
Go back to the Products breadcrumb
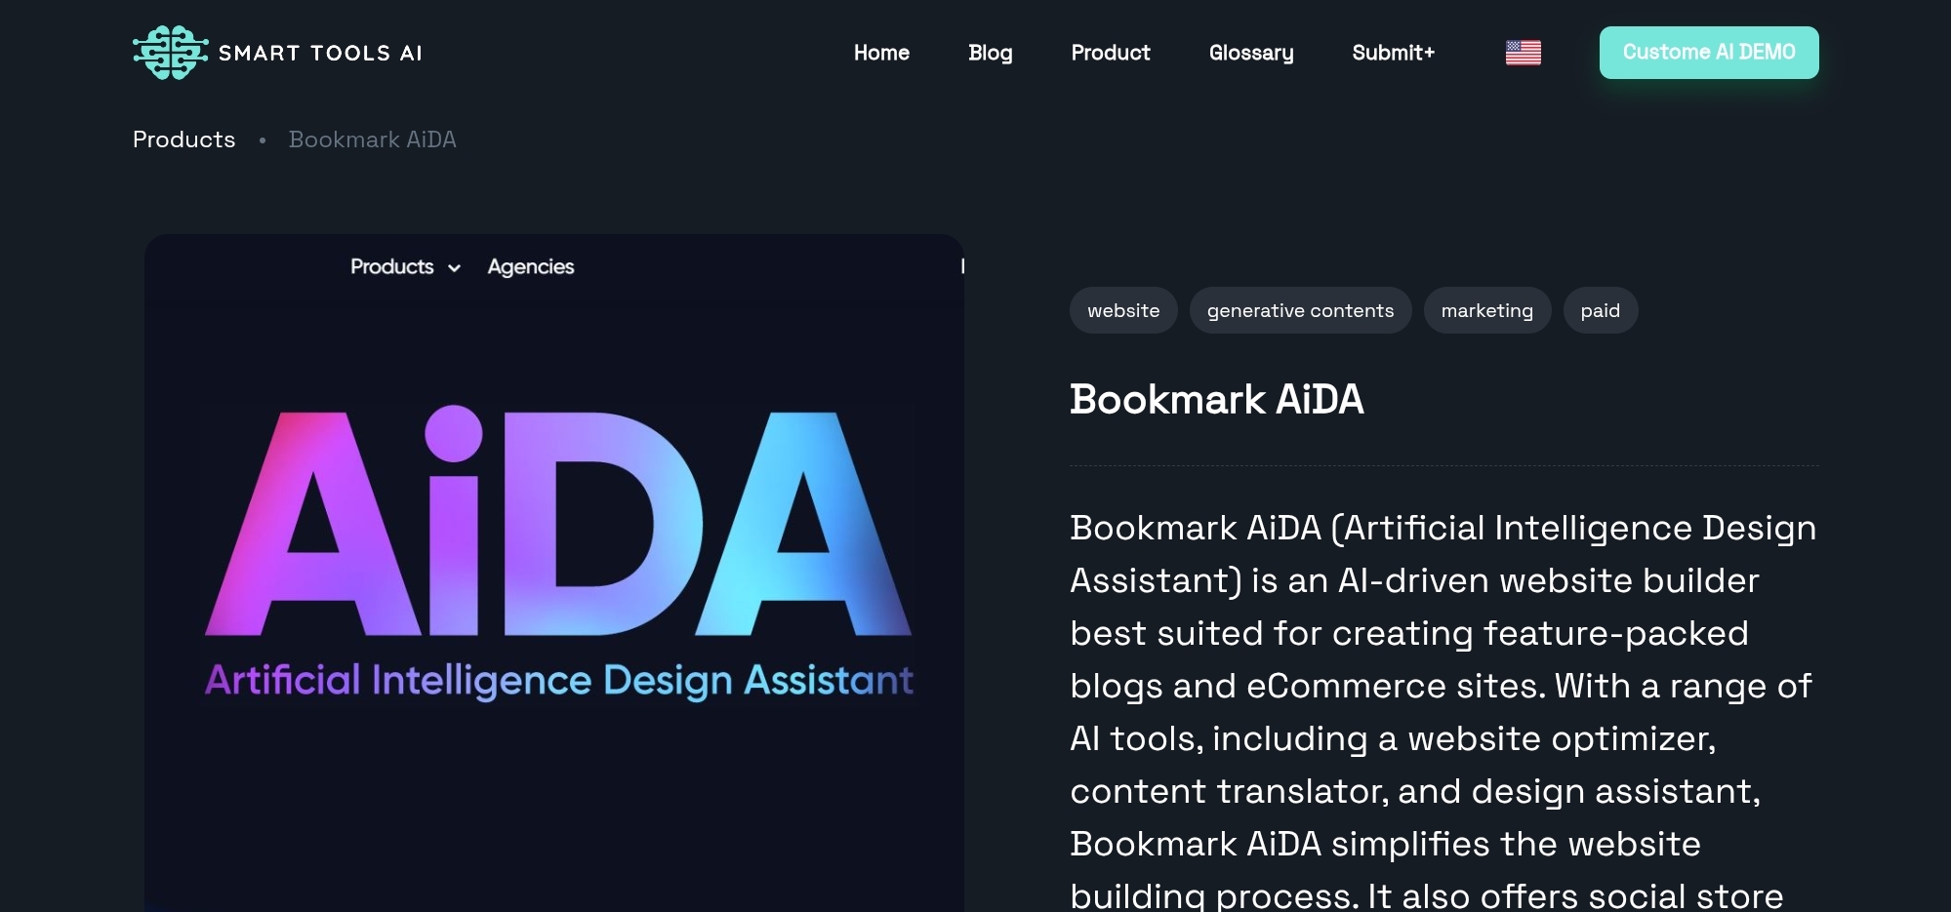click(x=183, y=139)
